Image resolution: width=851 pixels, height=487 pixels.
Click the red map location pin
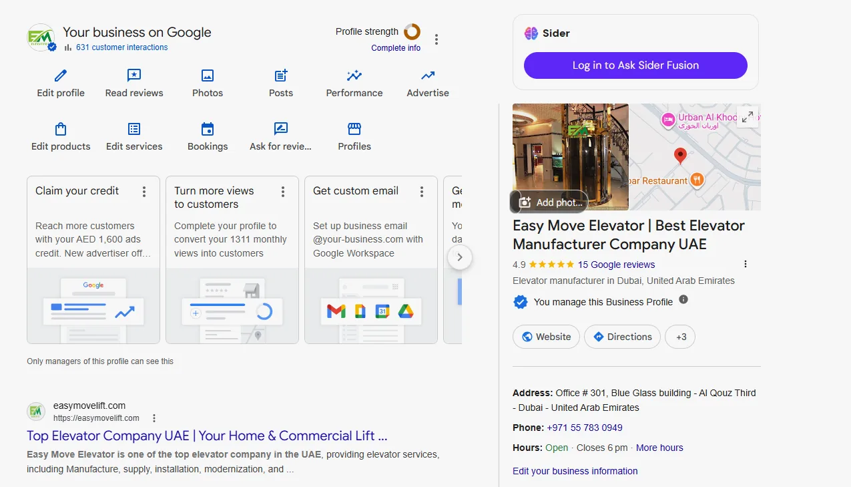680,156
